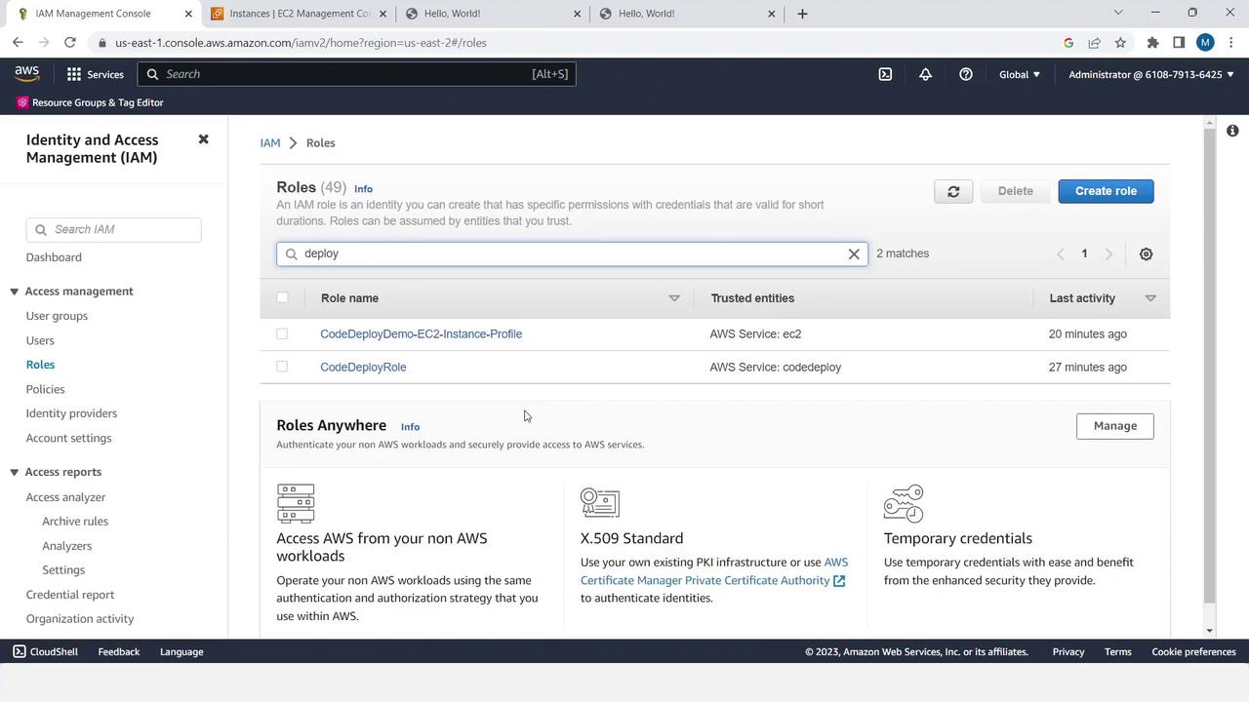Open Chrome's three-dot menu
Image resolution: width=1249 pixels, height=702 pixels.
tap(1230, 43)
